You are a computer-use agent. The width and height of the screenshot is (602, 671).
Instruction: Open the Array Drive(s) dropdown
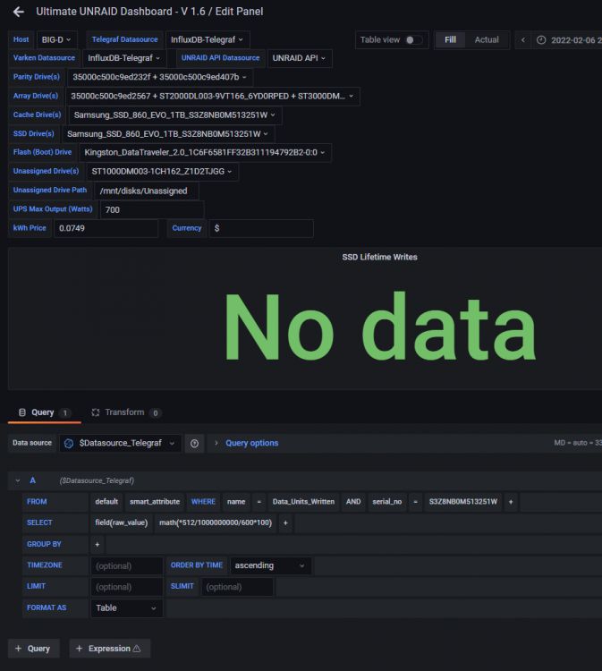pyautogui.click(x=213, y=97)
